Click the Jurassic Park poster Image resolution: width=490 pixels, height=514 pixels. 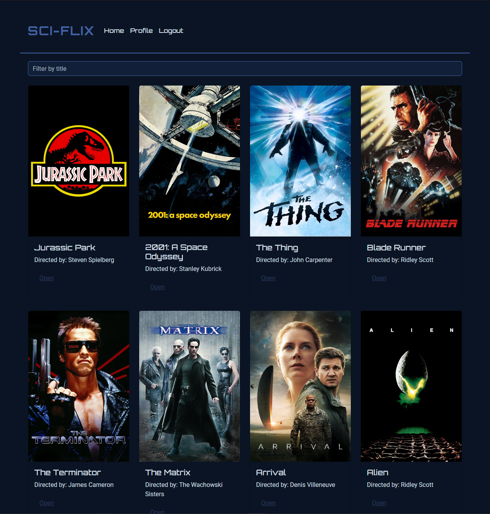78,161
